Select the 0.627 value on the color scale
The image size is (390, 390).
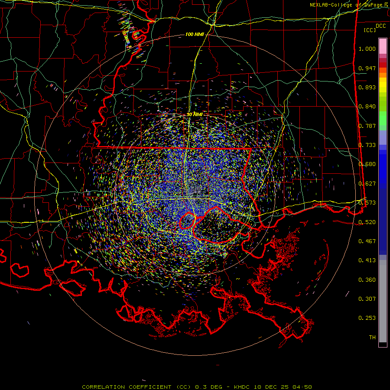(367, 184)
